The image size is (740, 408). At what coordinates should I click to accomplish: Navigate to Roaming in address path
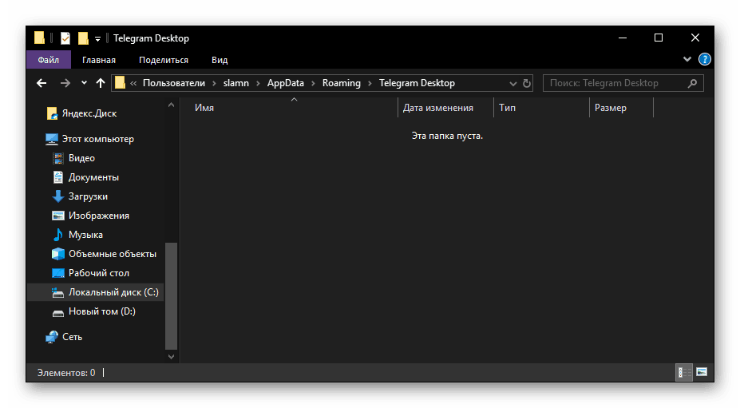(x=341, y=83)
